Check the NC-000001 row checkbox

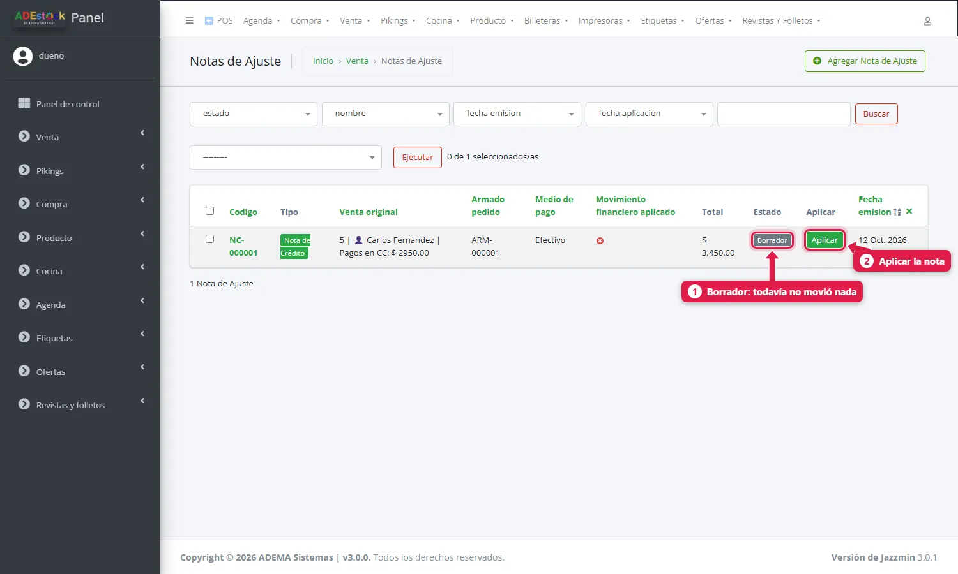(209, 239)
